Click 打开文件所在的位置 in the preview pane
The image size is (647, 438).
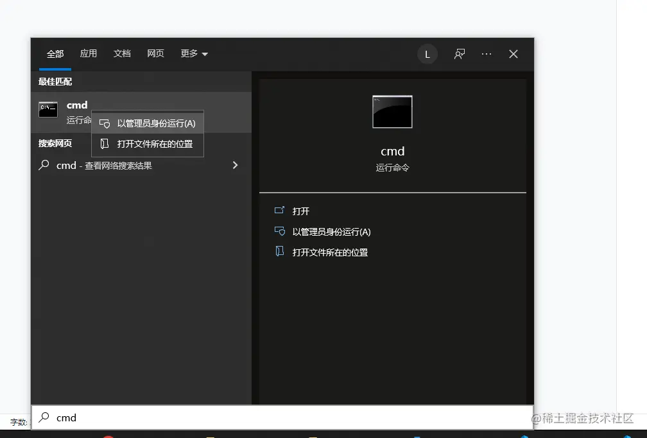coord(330,252)
